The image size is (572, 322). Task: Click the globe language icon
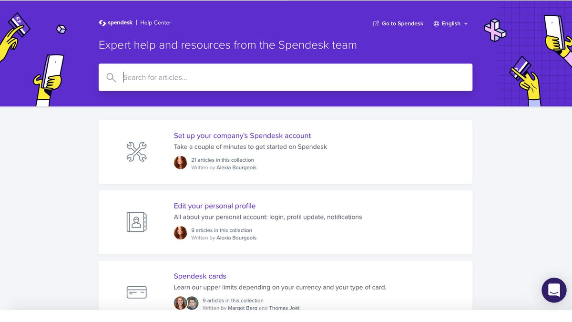click(x=436, y=23)
